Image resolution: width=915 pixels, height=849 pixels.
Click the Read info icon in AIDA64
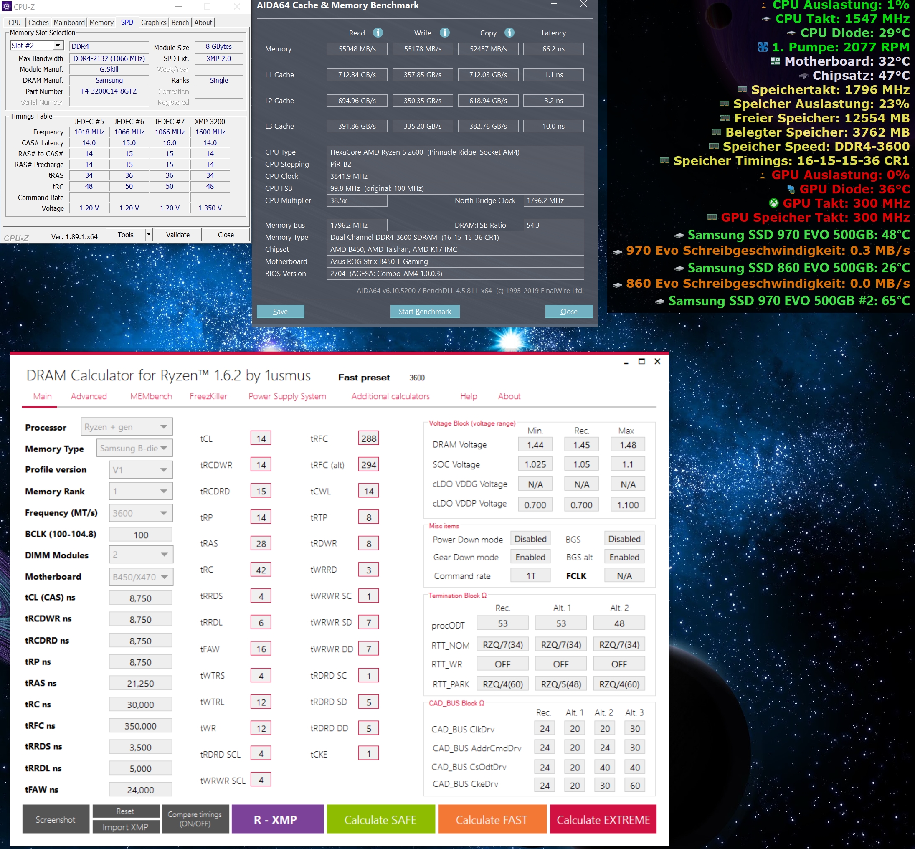(378, 33)
